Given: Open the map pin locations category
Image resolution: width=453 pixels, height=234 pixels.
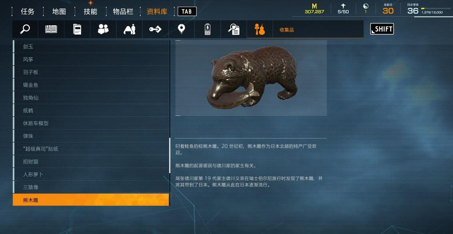Looking at the screenshot, I should [x=181, y=29].
